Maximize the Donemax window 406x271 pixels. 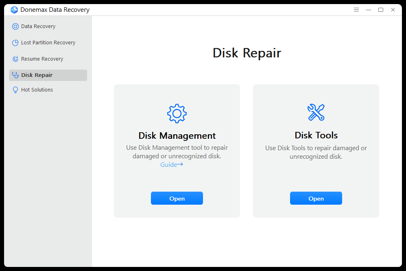coord(381,10)
